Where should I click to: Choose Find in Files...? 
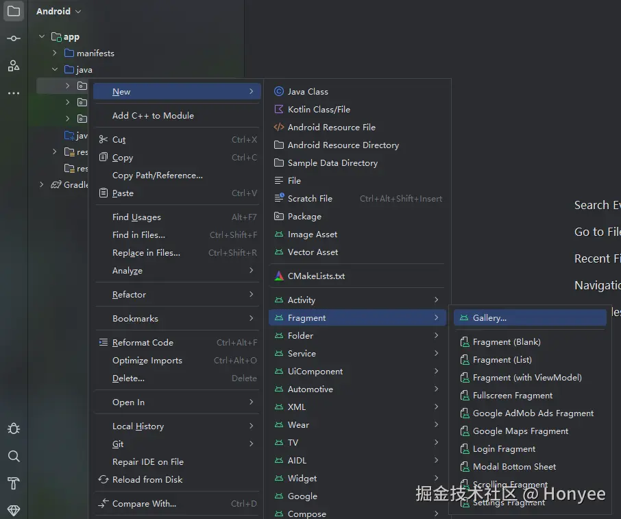(177, 235)
